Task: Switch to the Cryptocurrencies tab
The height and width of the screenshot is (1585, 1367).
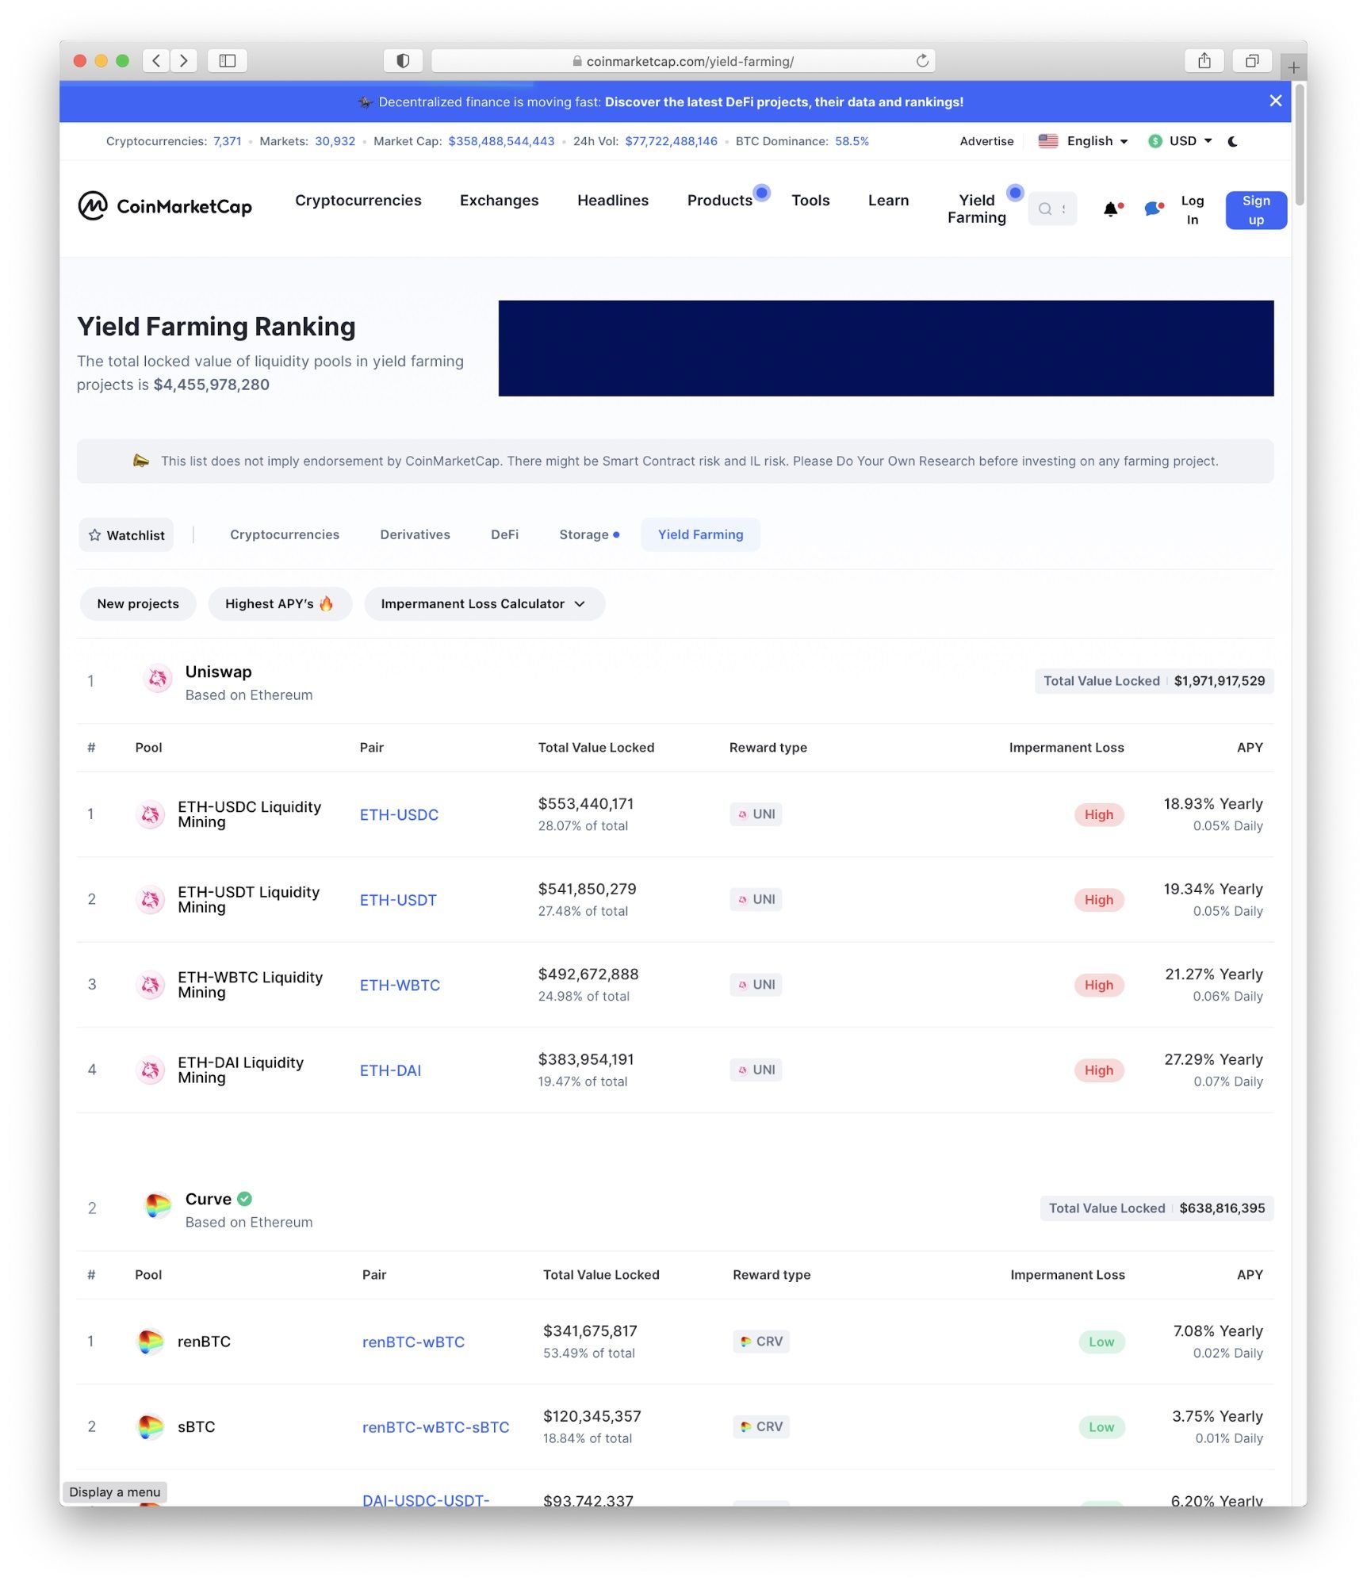Action: (x=285, y=535)
